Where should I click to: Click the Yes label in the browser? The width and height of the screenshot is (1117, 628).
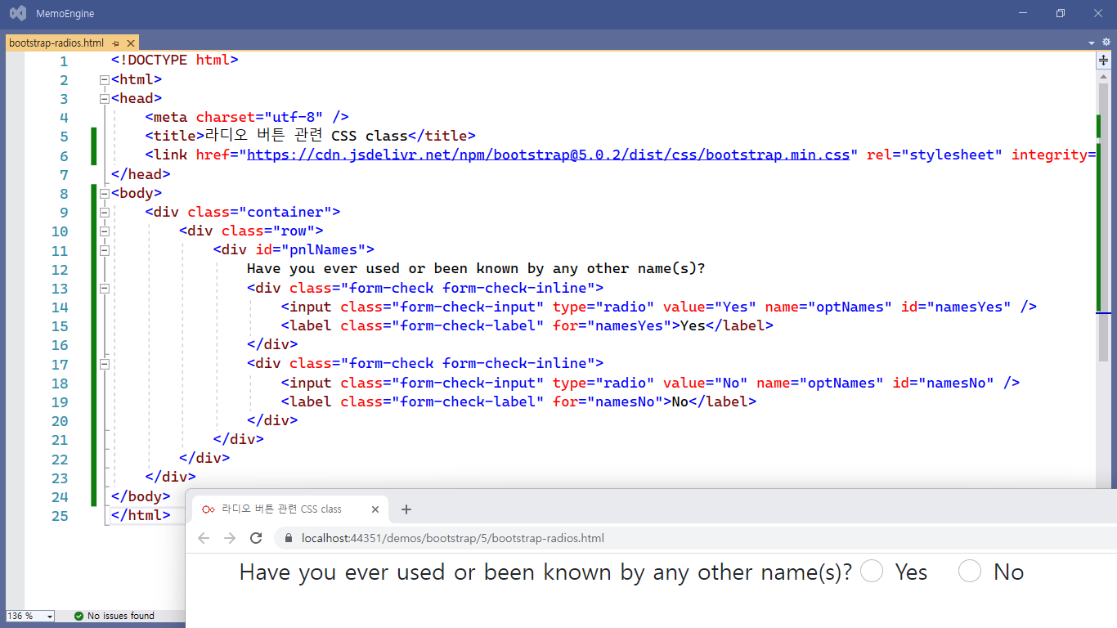pos(911,572)
